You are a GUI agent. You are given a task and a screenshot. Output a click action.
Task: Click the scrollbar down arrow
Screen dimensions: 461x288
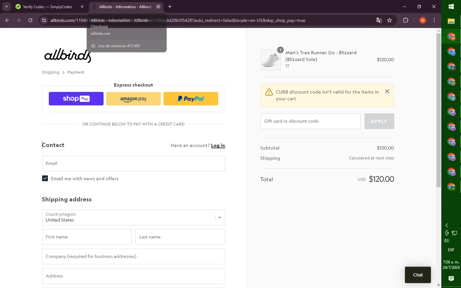439,285
